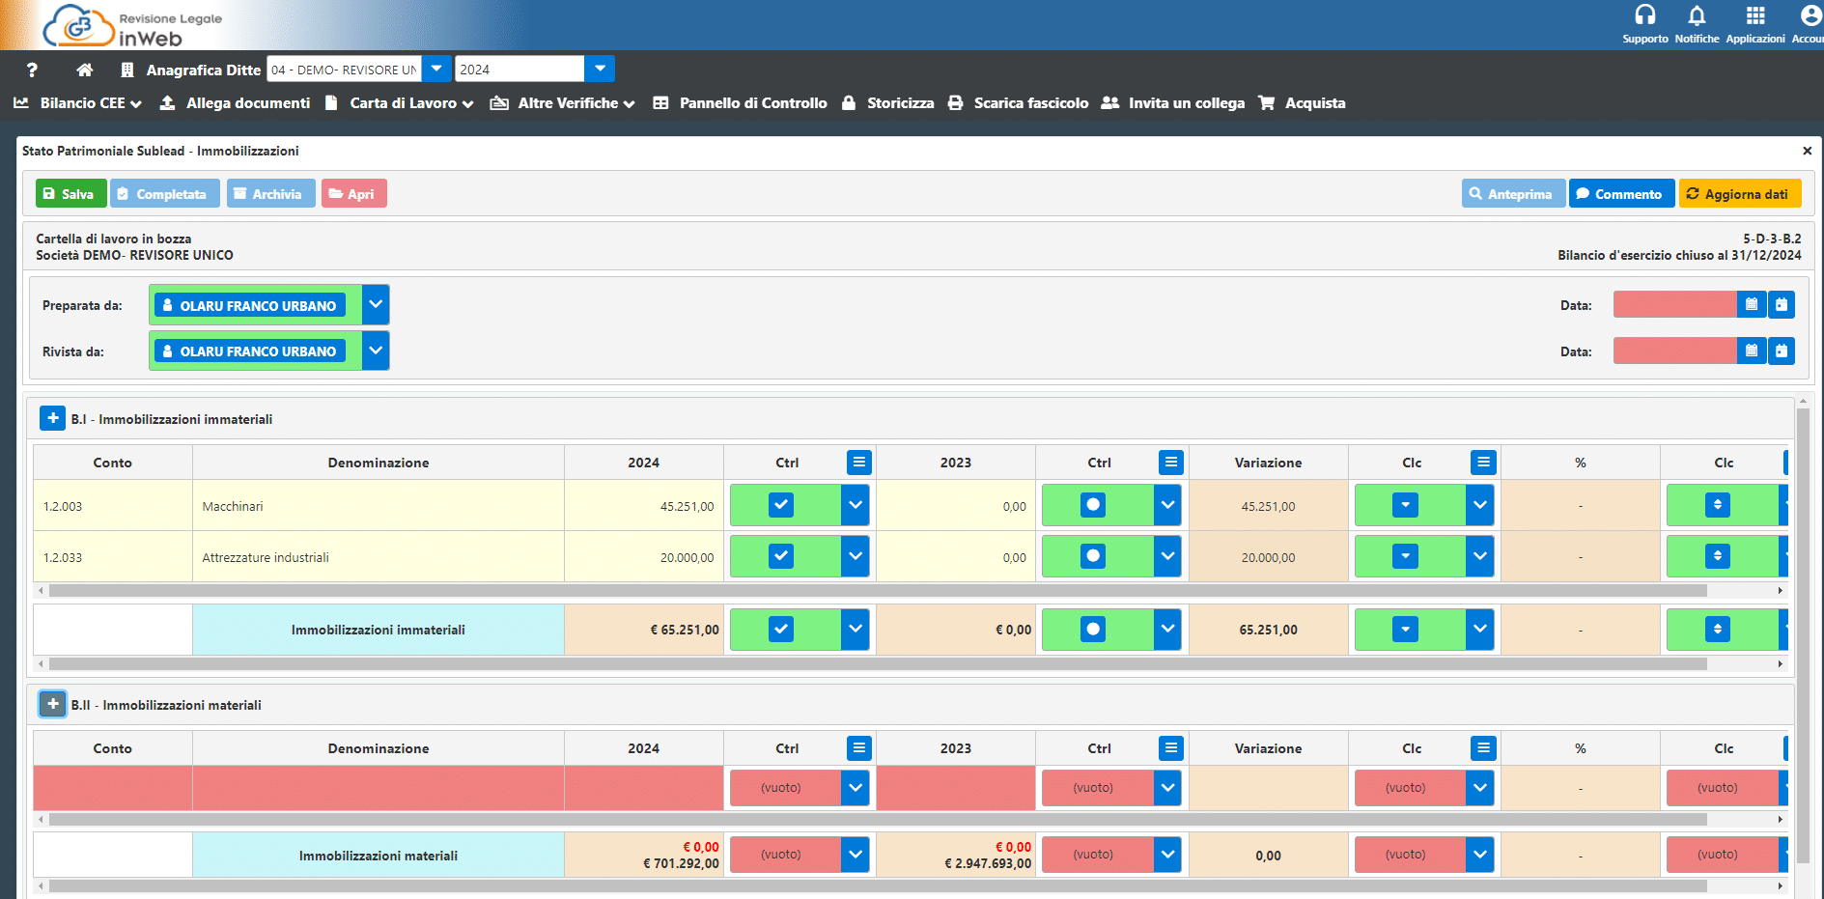Open the Applicazioni grid icon
This screenshot has height=899, width=1824.
point(1754,15)
